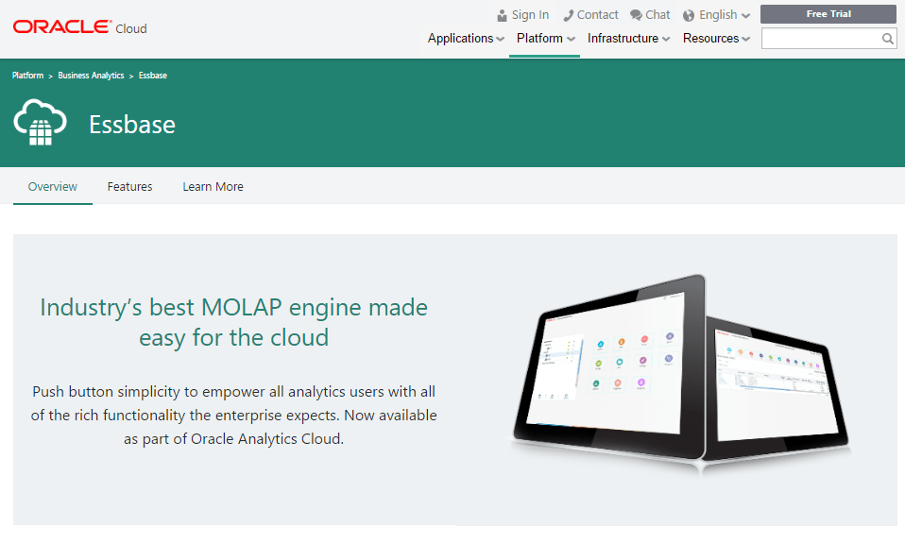Screen dimensions: 905x544
Task: Click the Oracle Cloud logo
Action: pyautogui.click(x=79, y=27)
